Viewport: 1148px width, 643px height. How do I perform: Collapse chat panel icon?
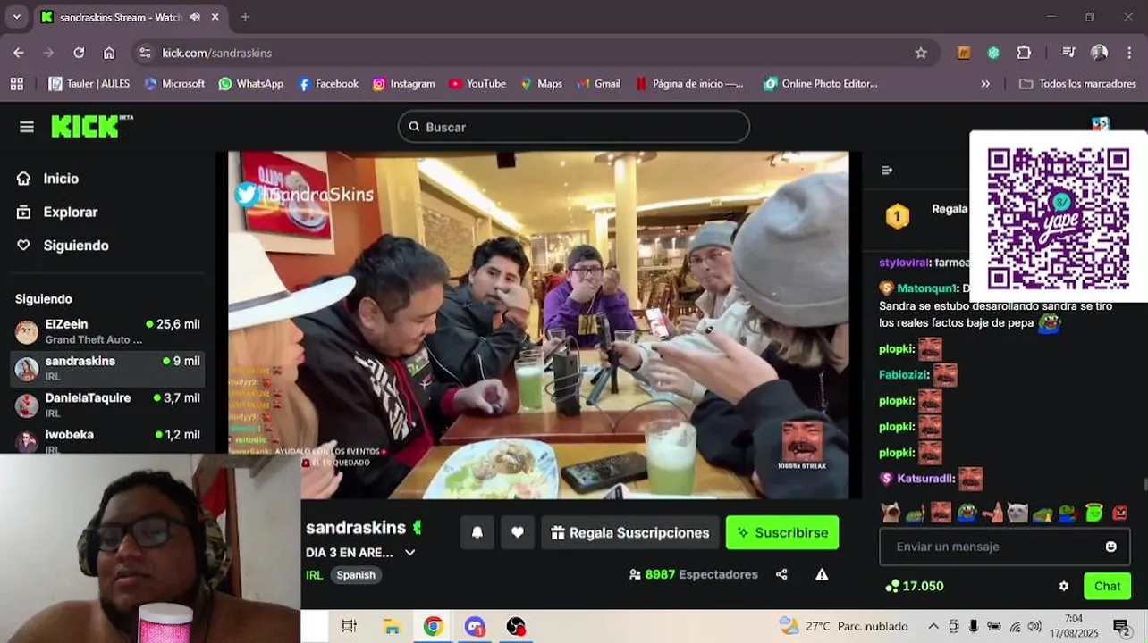click(887, 171)
